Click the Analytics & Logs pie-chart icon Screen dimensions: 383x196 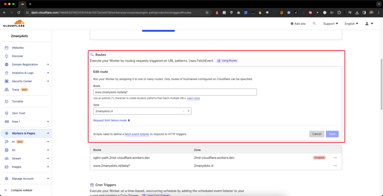(x=7, y=73)
